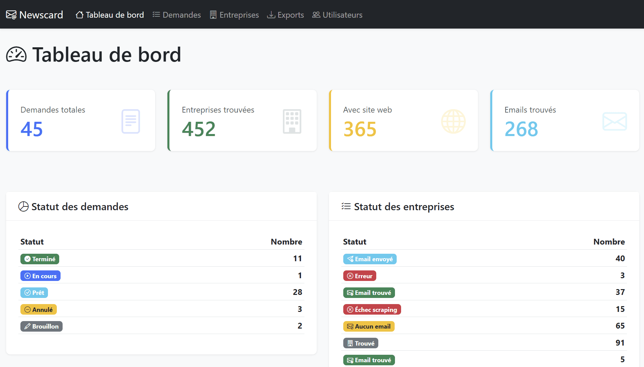Click the list icon by Statut des entreprises
Image resolution: width=644 pixels, height=367 pixels.
click(346, 206)
